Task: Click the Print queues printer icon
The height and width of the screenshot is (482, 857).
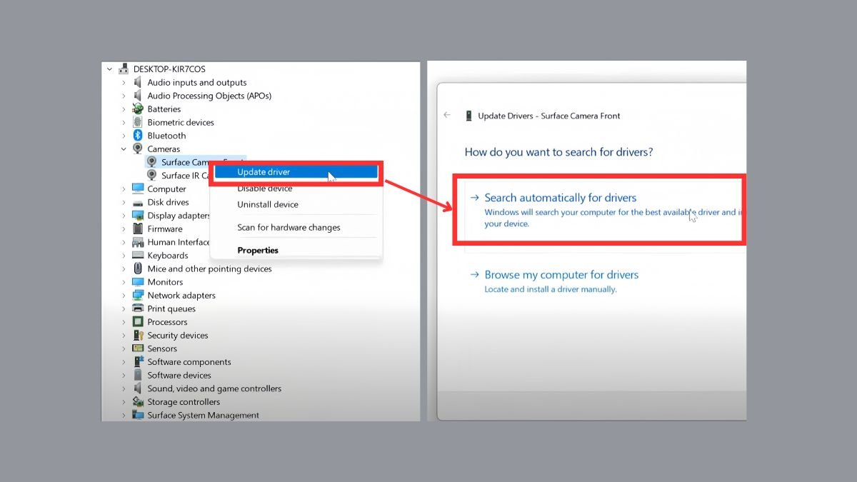Action: pyautogui.click(x=138, y=309)
